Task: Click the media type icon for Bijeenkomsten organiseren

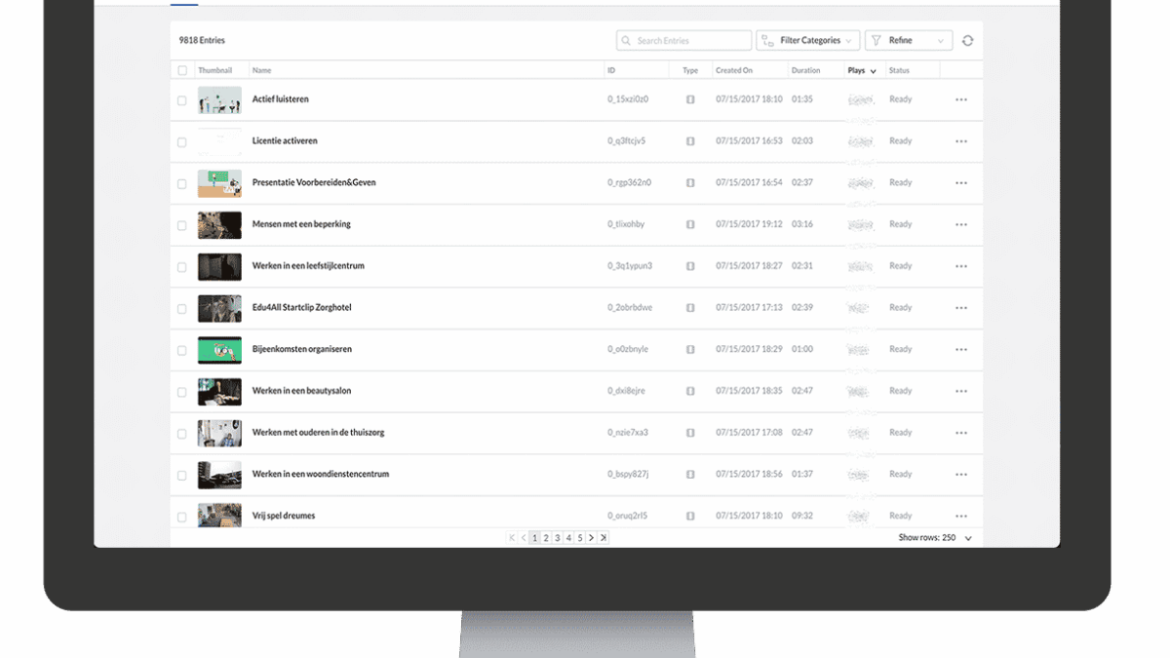Action: [x=690, y=349]
